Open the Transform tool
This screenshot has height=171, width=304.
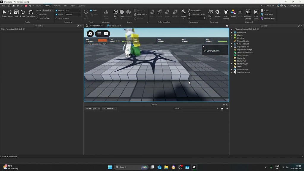coord(31,12)
